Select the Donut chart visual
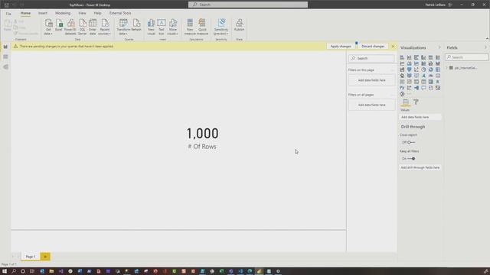 [430, 70]
